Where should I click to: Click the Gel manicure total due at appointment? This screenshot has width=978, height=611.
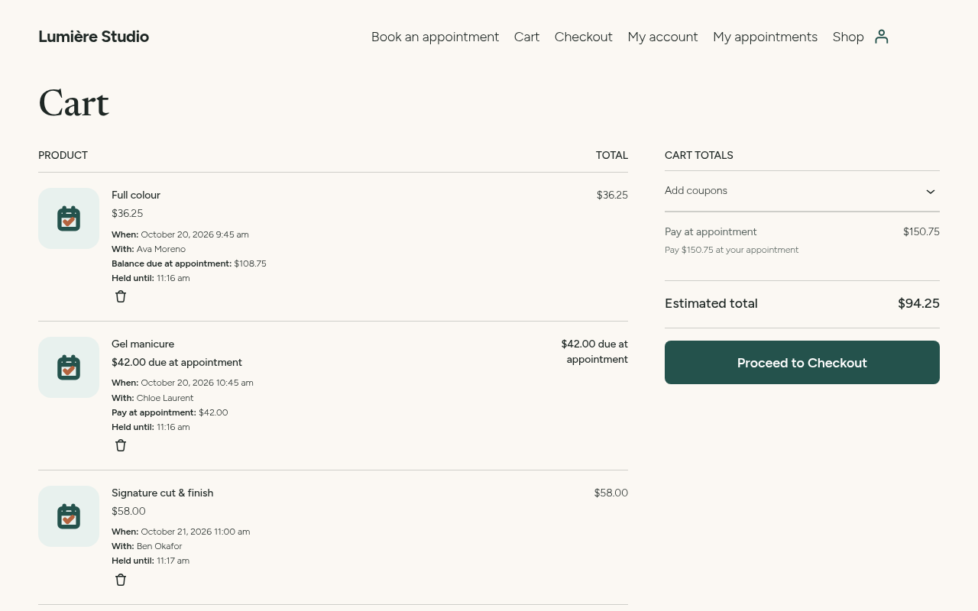pos(594,351)
